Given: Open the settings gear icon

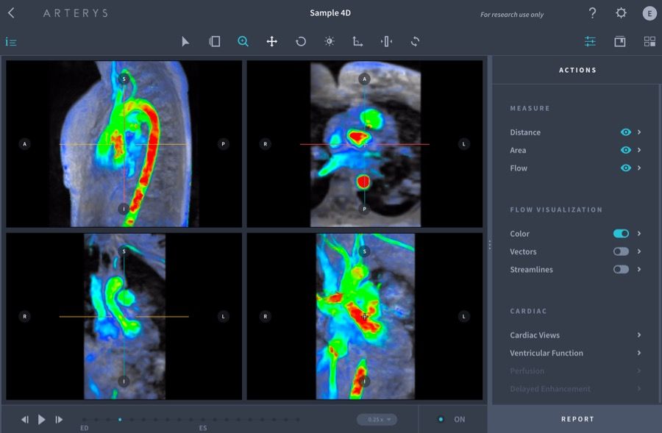Looking at the screenshot, I should tap(621, 13).
